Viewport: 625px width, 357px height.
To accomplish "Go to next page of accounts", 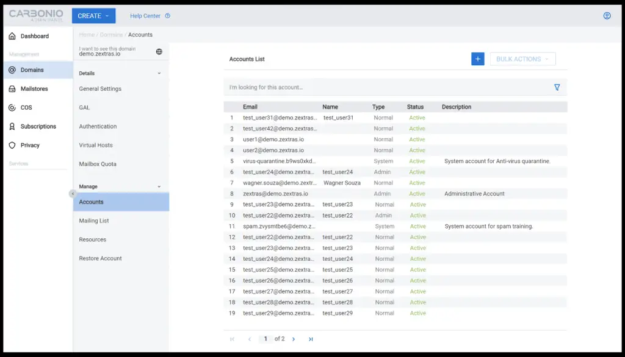I will [x=294, y=339].
